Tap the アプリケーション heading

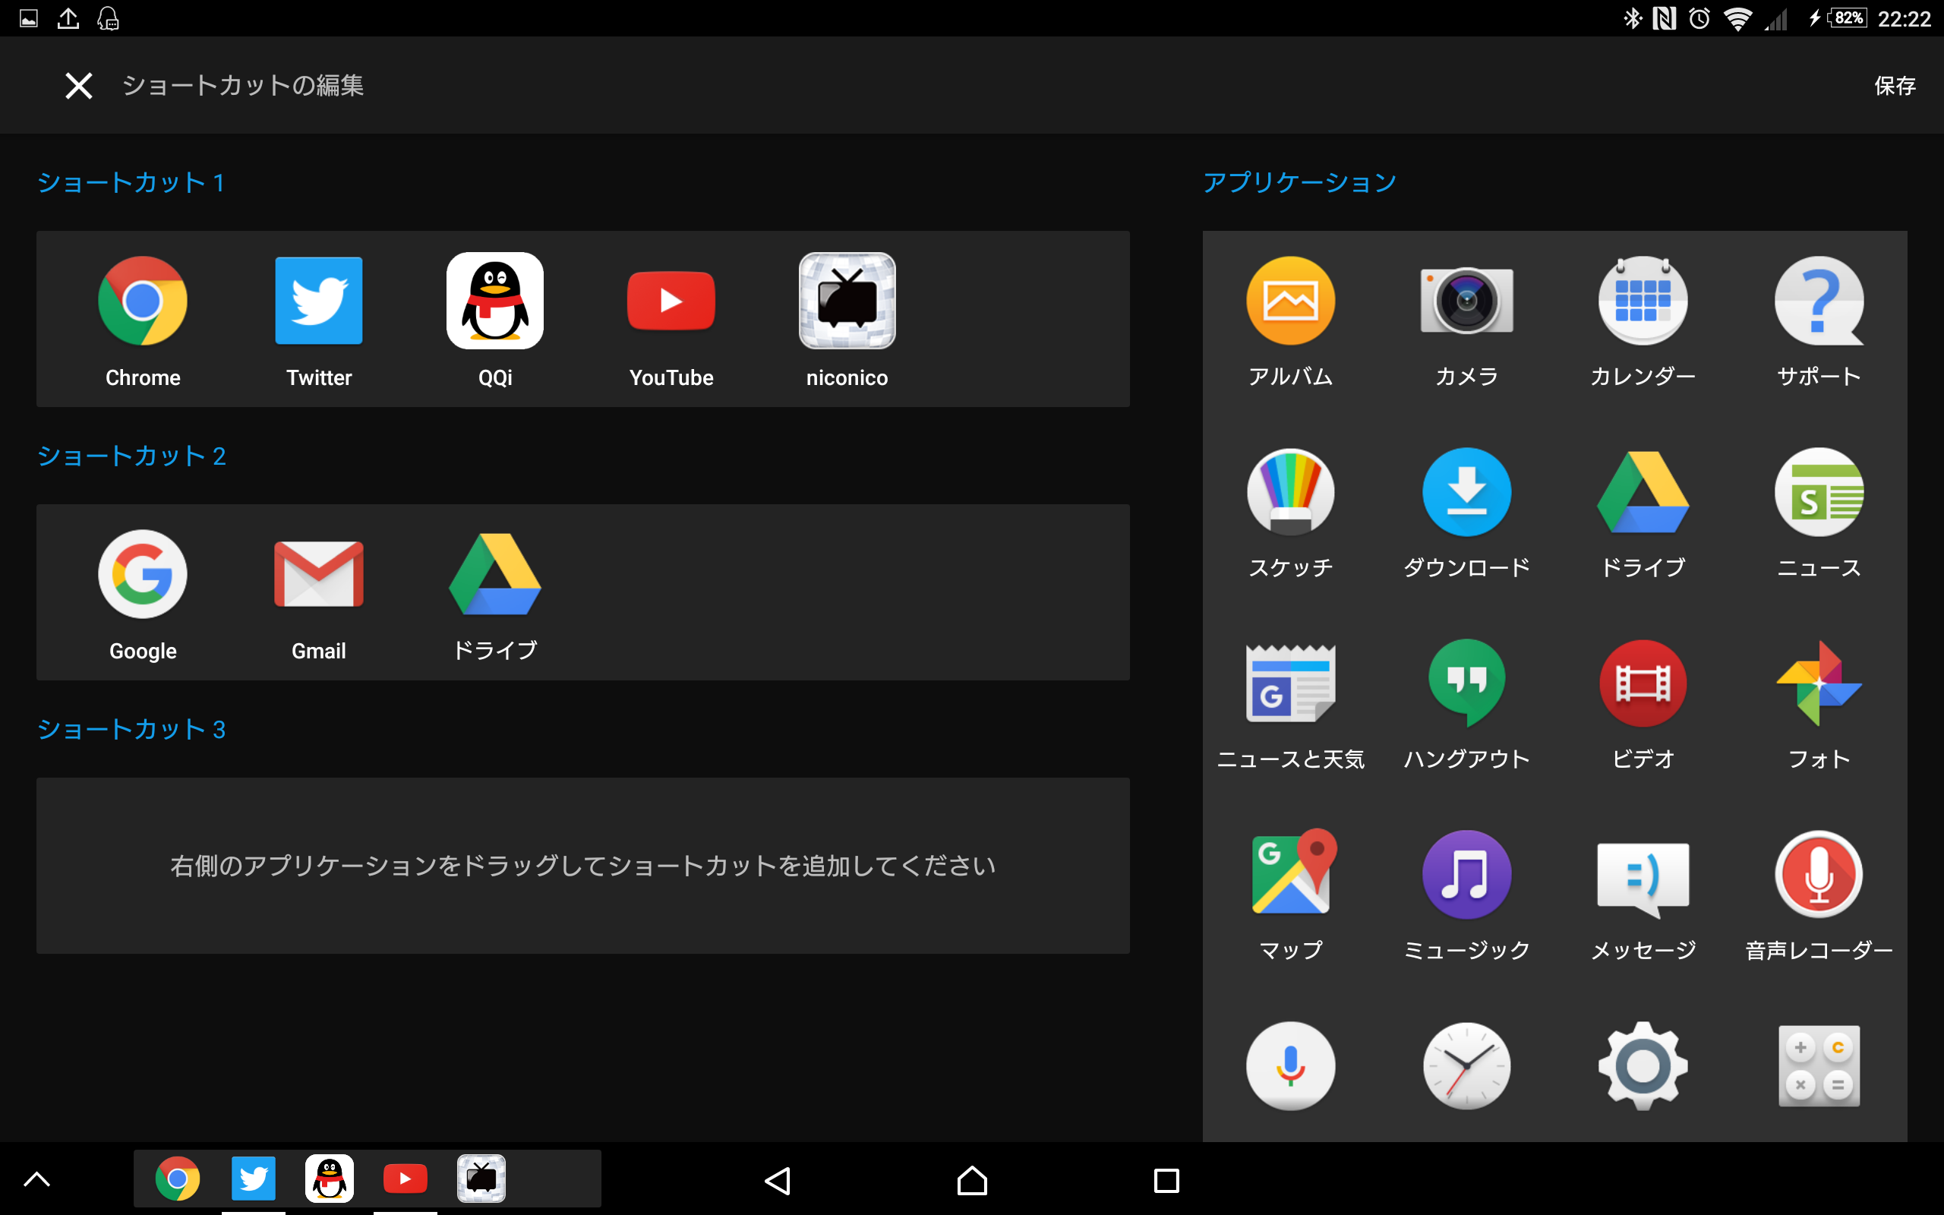[x=1300, y=182]
